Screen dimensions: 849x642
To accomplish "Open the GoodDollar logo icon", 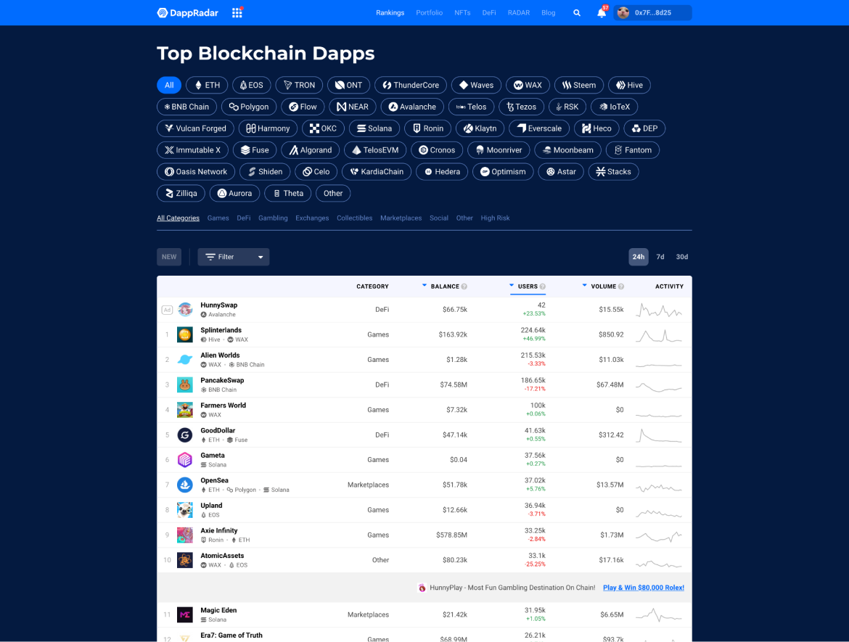I will pyautogui.click(x=184, y=435).
